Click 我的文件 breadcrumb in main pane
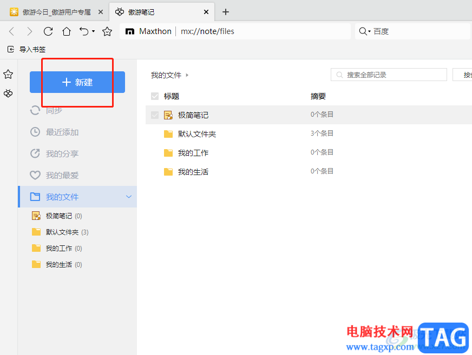The image size is (472, 355). pos(166,75)
